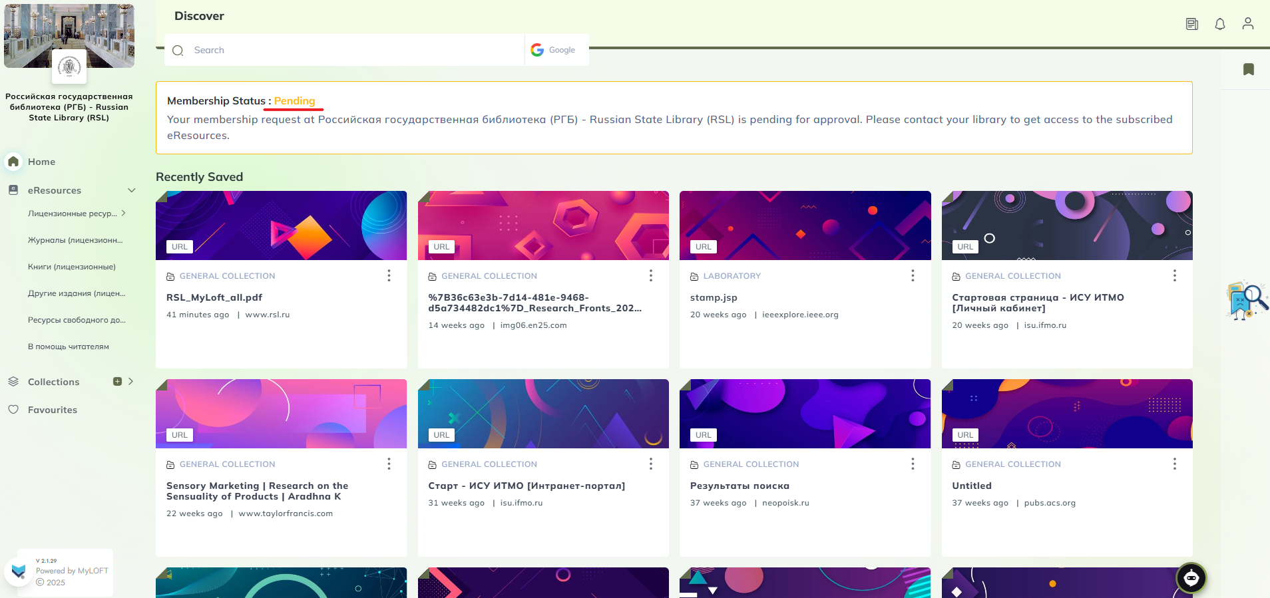The width and height of the screenshot is (1270, 598).
Task: Click the Home sidebar icon
Action: (x=13, y=162)
